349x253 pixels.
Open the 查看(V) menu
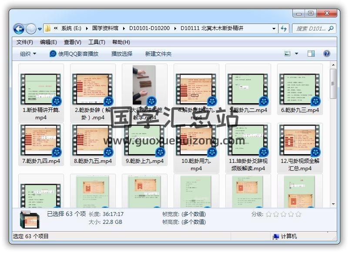73,42
